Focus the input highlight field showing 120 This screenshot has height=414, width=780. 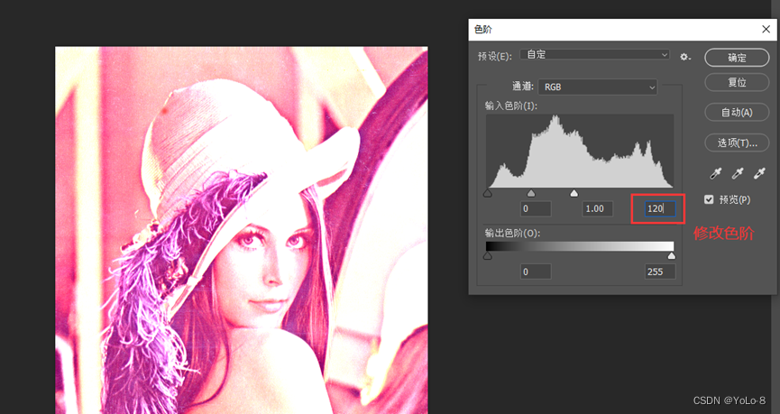pos(660,208)
